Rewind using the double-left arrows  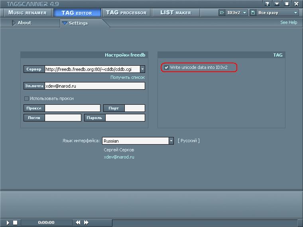pyautogui.click(x=78, y=222)
